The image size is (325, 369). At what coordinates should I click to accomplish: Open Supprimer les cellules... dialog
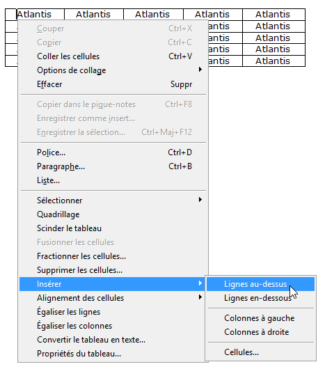113,270
